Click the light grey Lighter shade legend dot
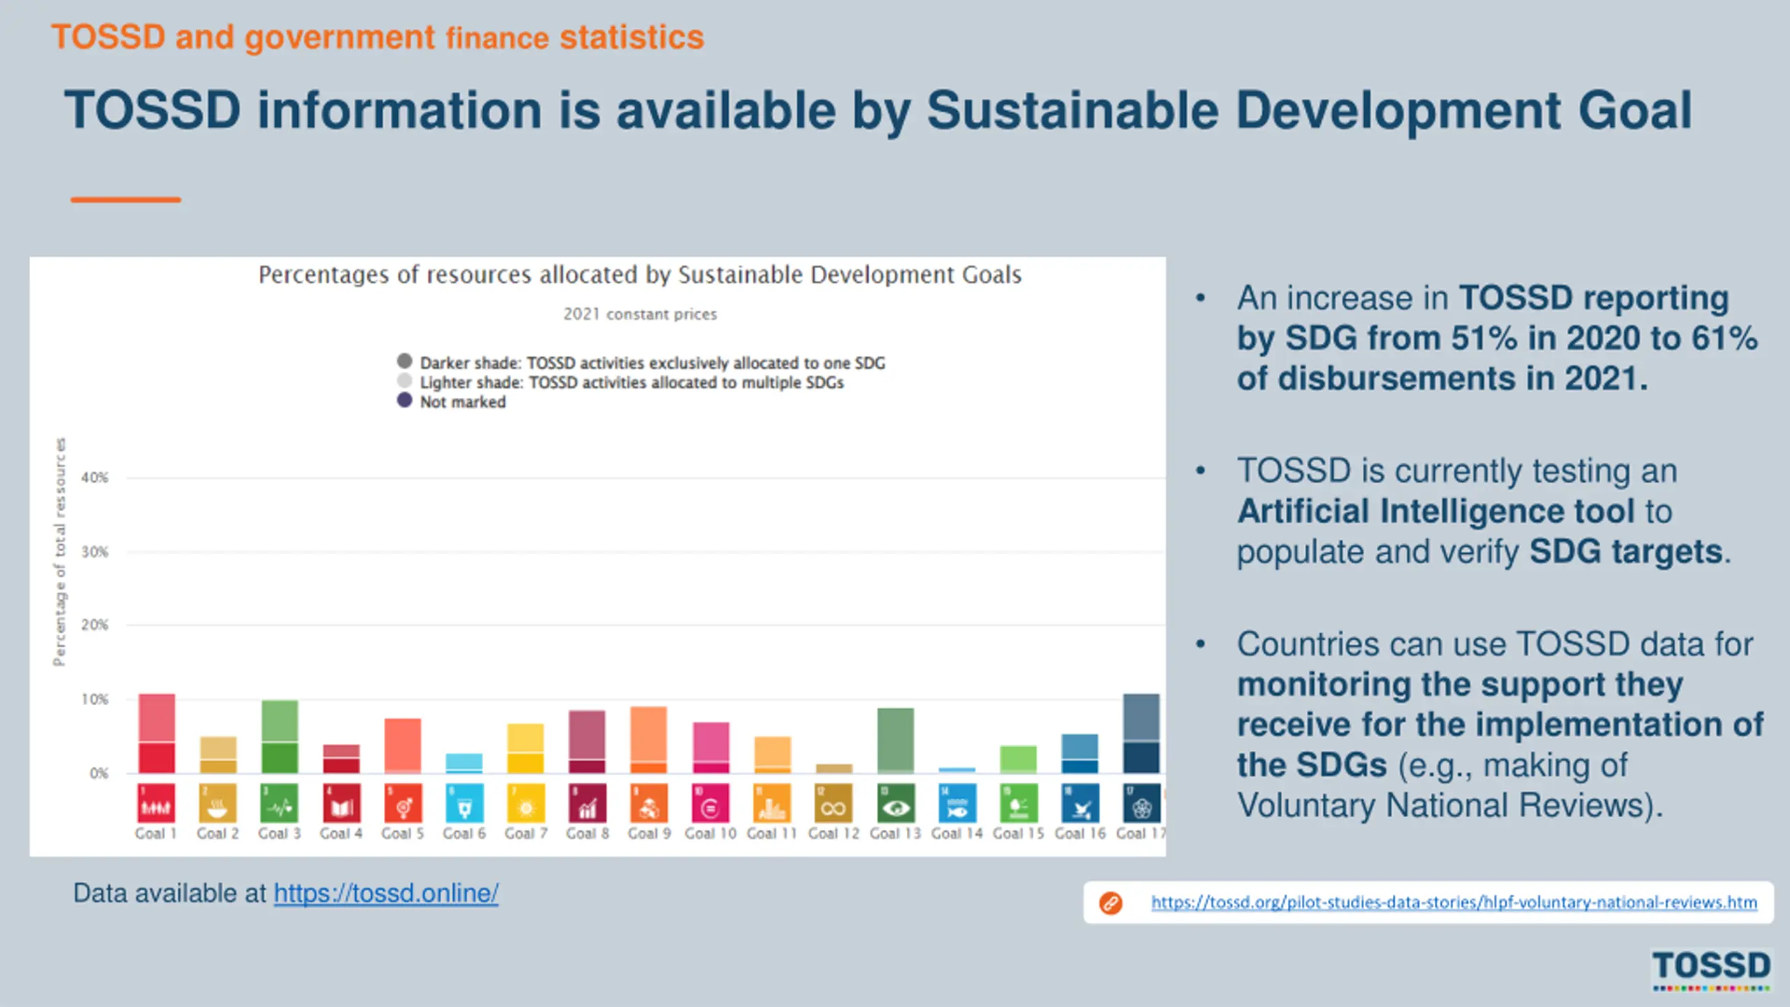Image resolution: width=1790 pixels, height=1007 pixels. (x=405, y=380)
